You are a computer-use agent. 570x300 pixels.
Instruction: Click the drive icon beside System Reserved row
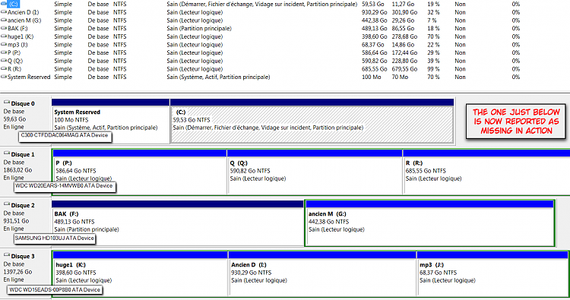pos(4,77)
